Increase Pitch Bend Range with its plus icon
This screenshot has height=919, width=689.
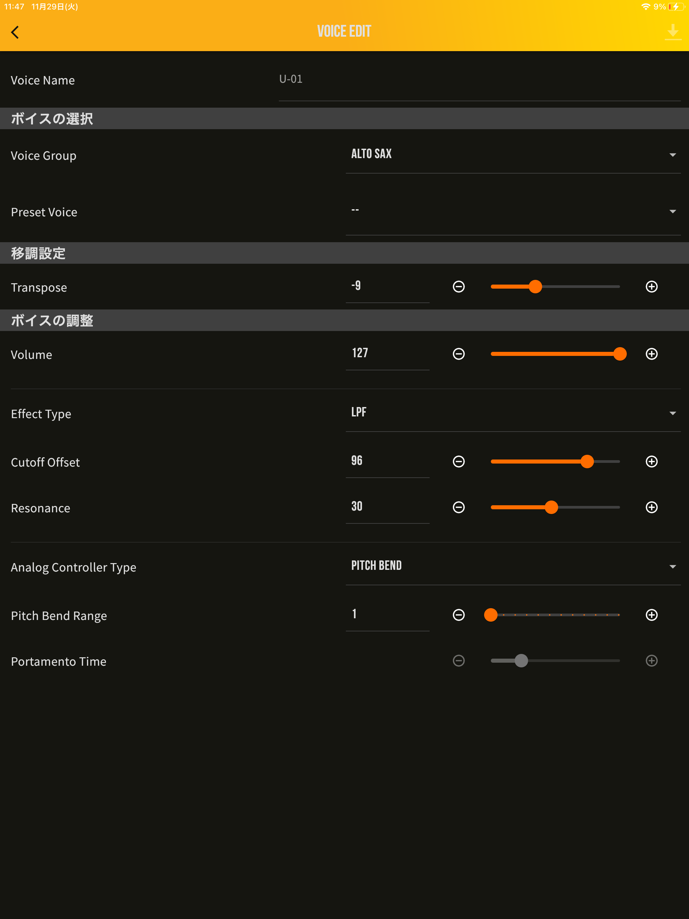651,615
